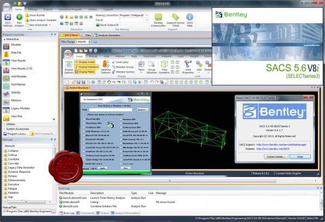Open Joint Properties tool
Screen dimensions: 325x222
[x=188, y=67]
